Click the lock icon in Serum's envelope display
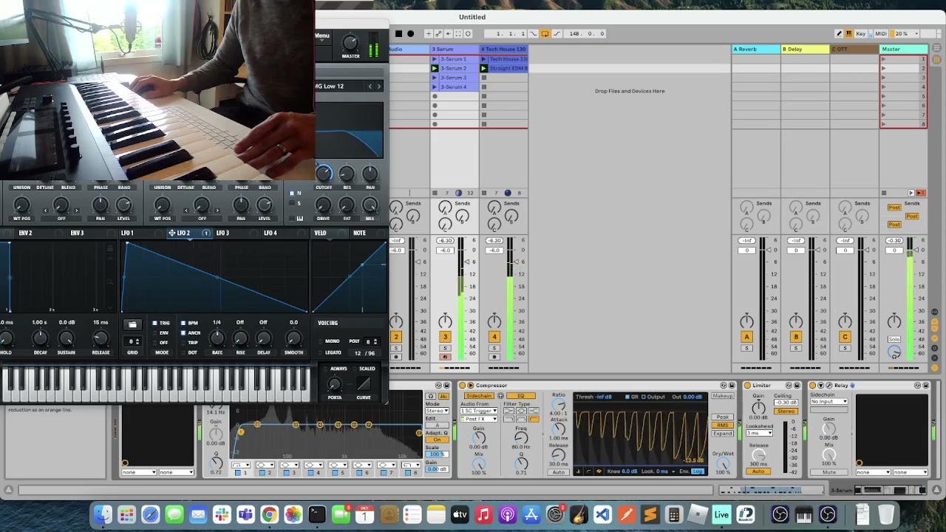946x532 pixels. [x=110, y=248]
